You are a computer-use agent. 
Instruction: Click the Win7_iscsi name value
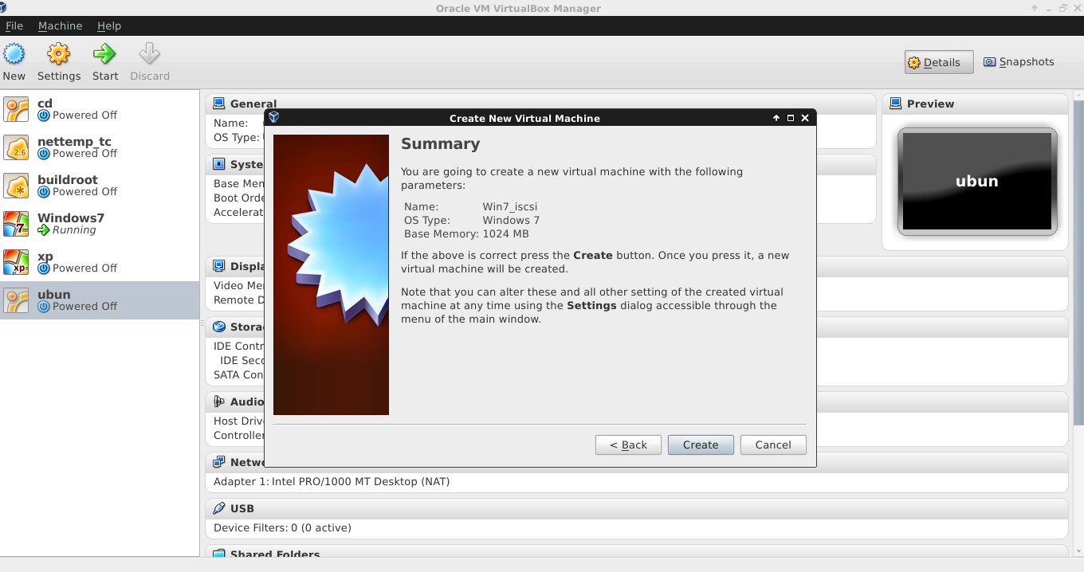pyautogui.click(x=510, y=206)
